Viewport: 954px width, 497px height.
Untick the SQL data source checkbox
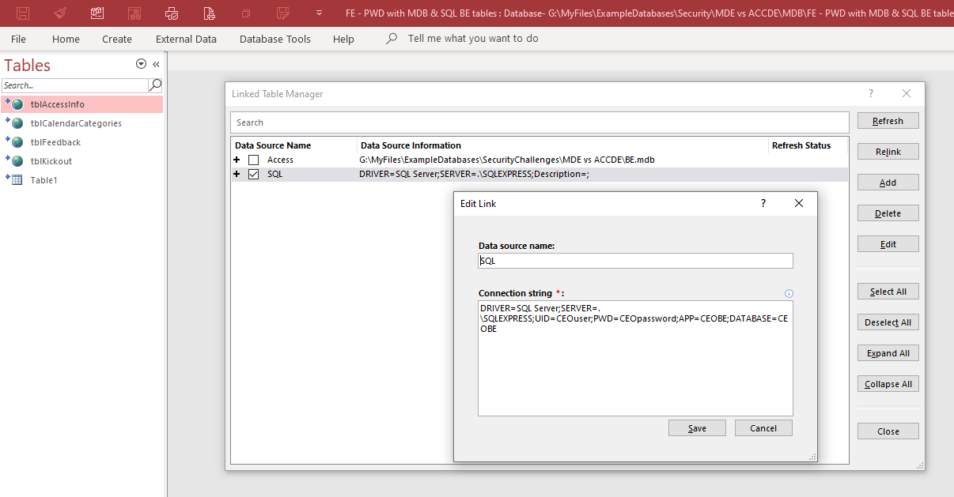[254, 175]
